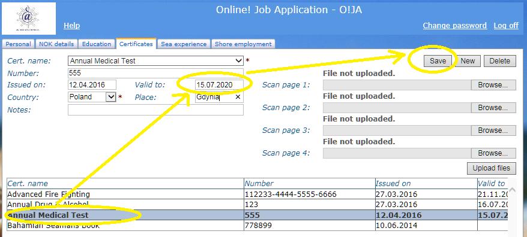Click issued date 12.04.2016 in table

click(426, 215)
